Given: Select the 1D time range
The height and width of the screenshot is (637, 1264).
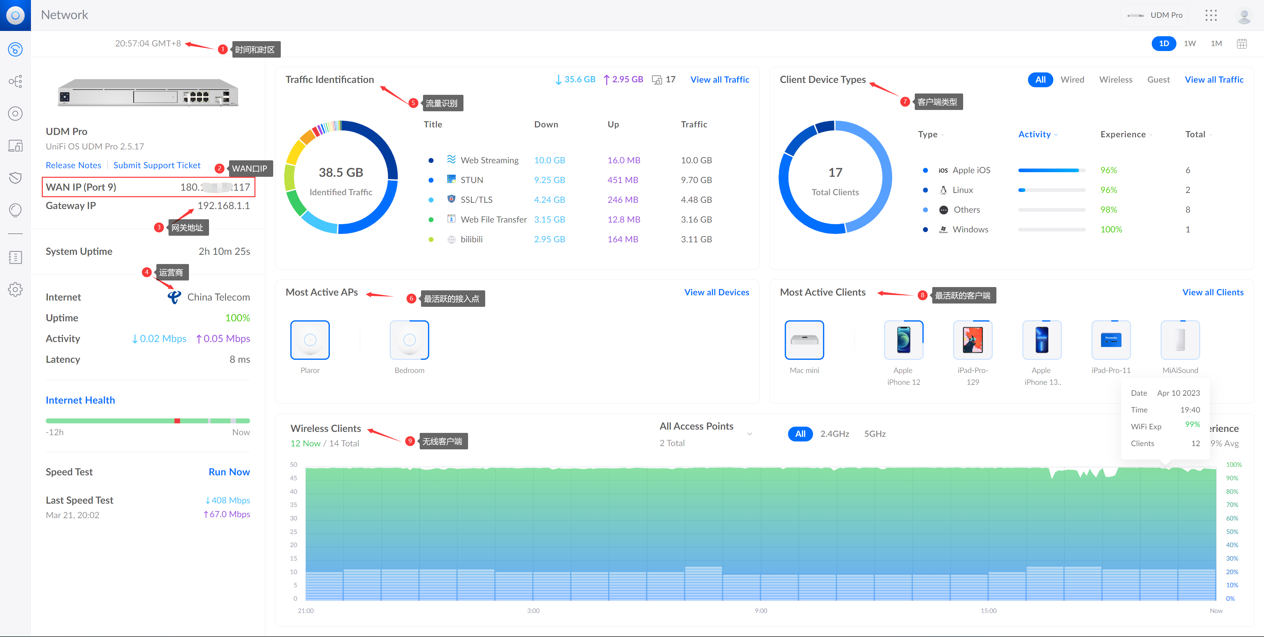Looking at the screenshot, I should click(1163, 44).
